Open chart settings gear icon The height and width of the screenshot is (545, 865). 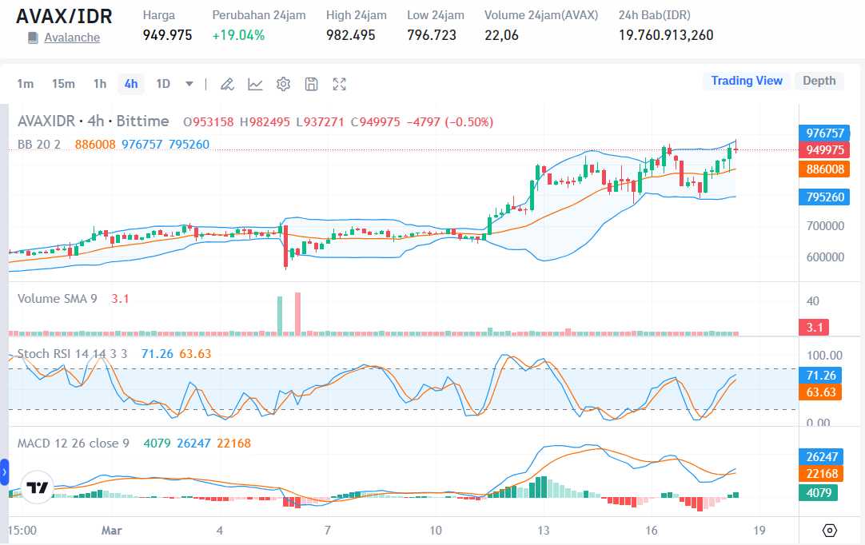(x=283, y=84)
